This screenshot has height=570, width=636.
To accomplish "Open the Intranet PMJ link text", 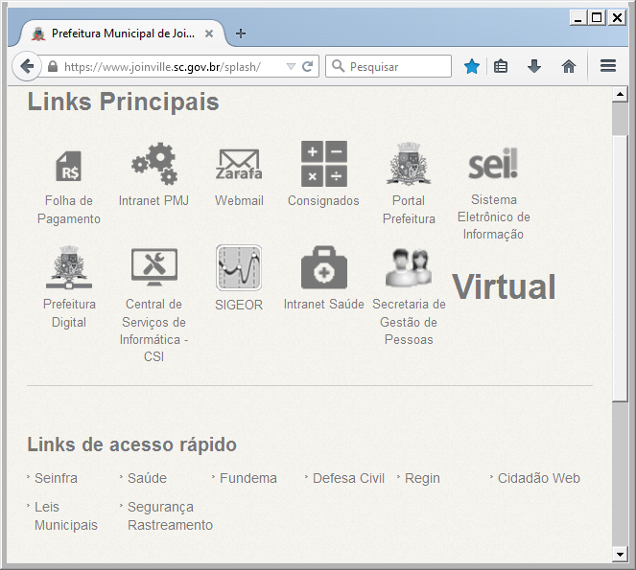I will [x=153, y=200].
